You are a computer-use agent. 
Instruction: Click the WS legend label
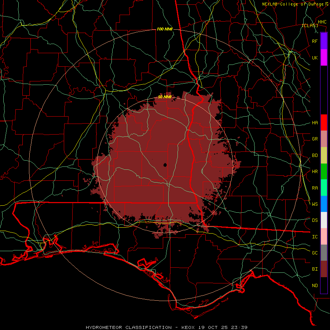(x=315, y=204)
